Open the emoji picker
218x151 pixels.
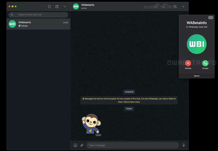point(75,145)
